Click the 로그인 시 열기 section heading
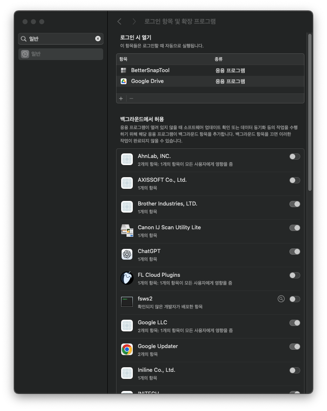 click(x=136, y=38)
